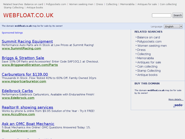Click Stamp Collecting in top bar
The image size is (185, 139).
pos(13,8)
